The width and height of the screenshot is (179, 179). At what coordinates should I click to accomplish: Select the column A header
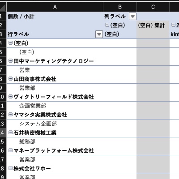tap(55, 7)
